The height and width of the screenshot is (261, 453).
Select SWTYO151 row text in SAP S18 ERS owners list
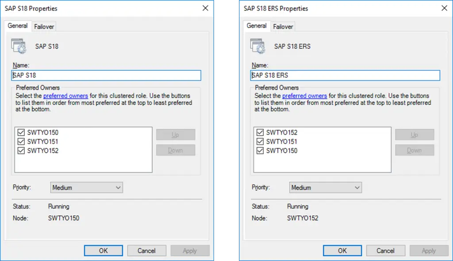pos(282,142)
